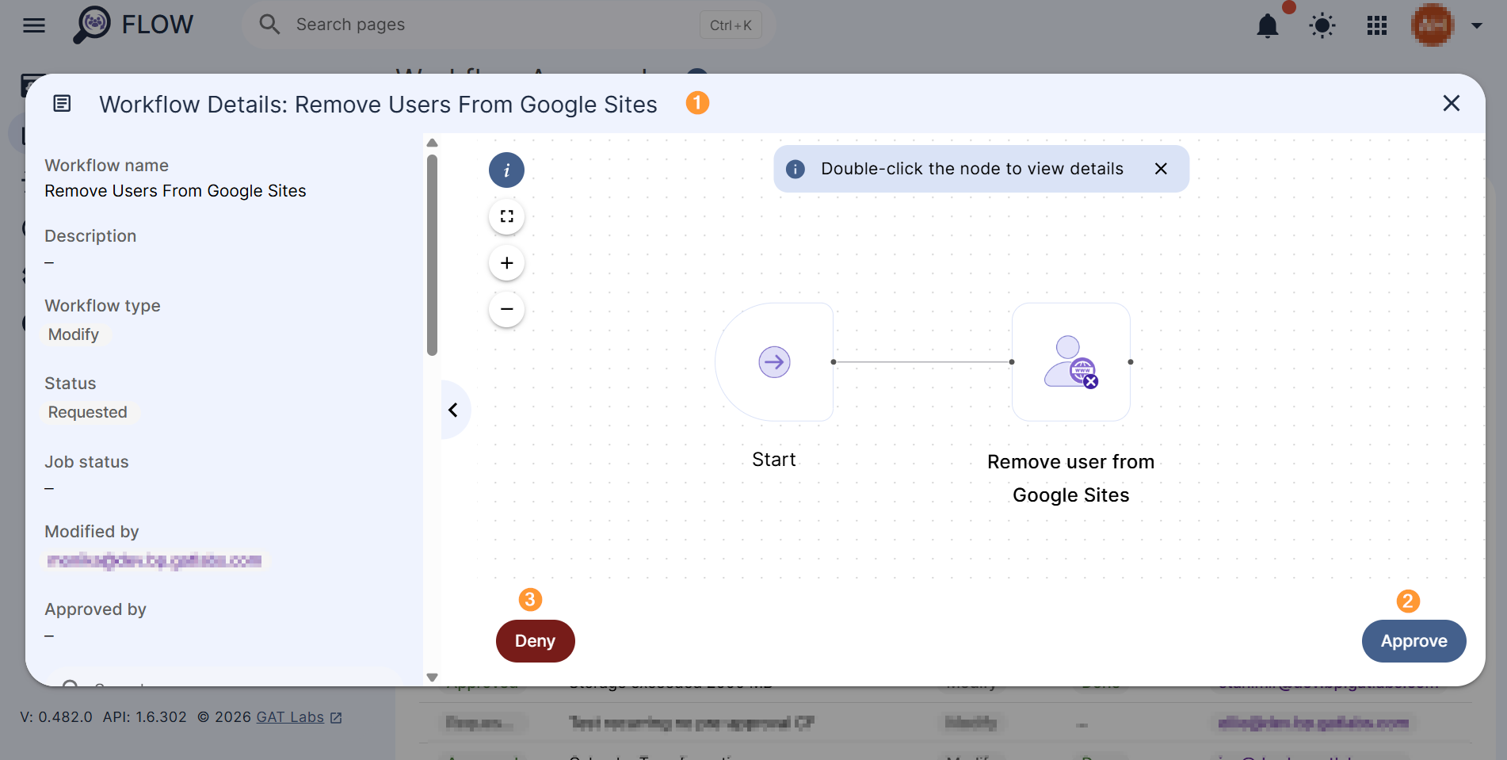Click the Start node label
The width and height of the screenshot is (1507, 760).
(x=774, y=460)
